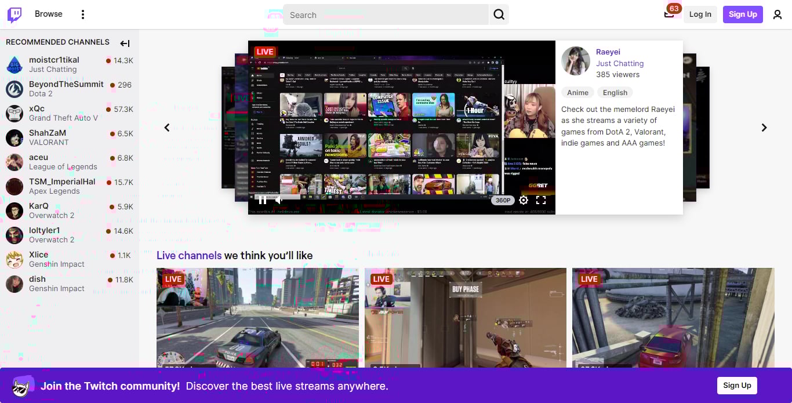Open the red car live stream thumbnail
792x403 pixels.
673,317
